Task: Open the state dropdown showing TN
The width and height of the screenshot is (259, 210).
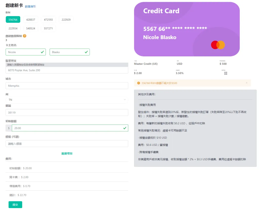Action: [67, 100]
